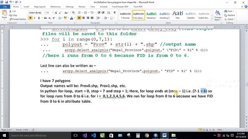This screenshot has height=139, width=248.
Task: Choose text highlight color
Action: [65, 18]
